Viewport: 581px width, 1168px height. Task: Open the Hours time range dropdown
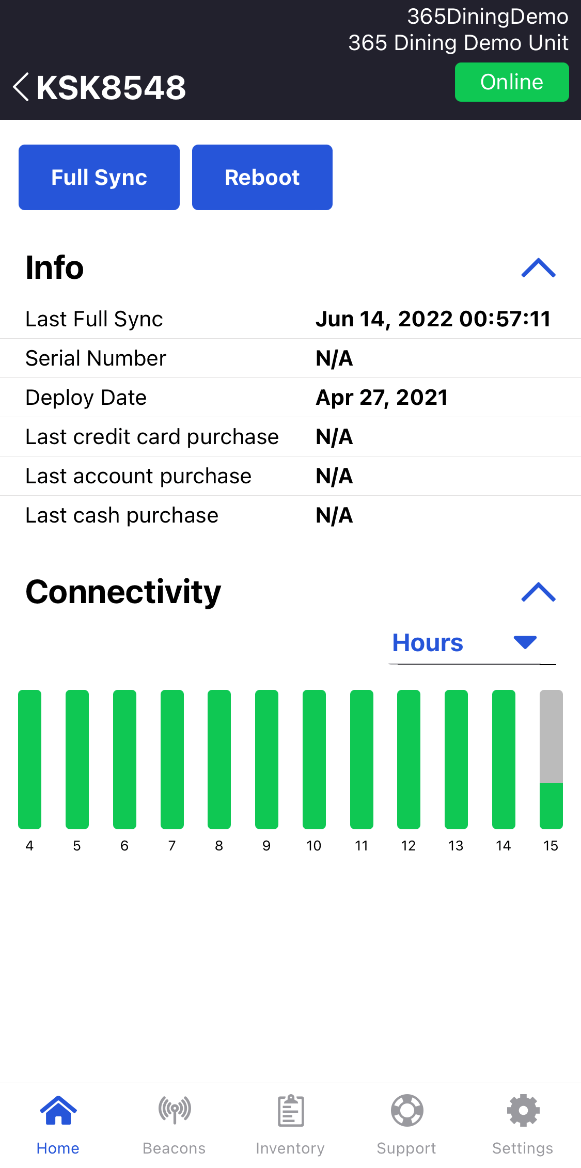(472, 643)
